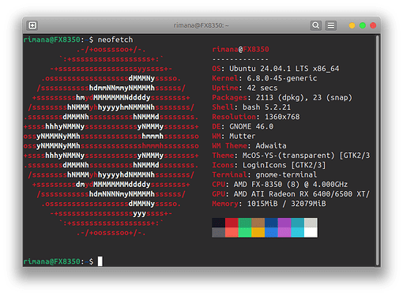The height and width of the screenshot is (296, 403).
Task: Click the bright white swatch in the bottom row
Action: (x=311, y=232)
